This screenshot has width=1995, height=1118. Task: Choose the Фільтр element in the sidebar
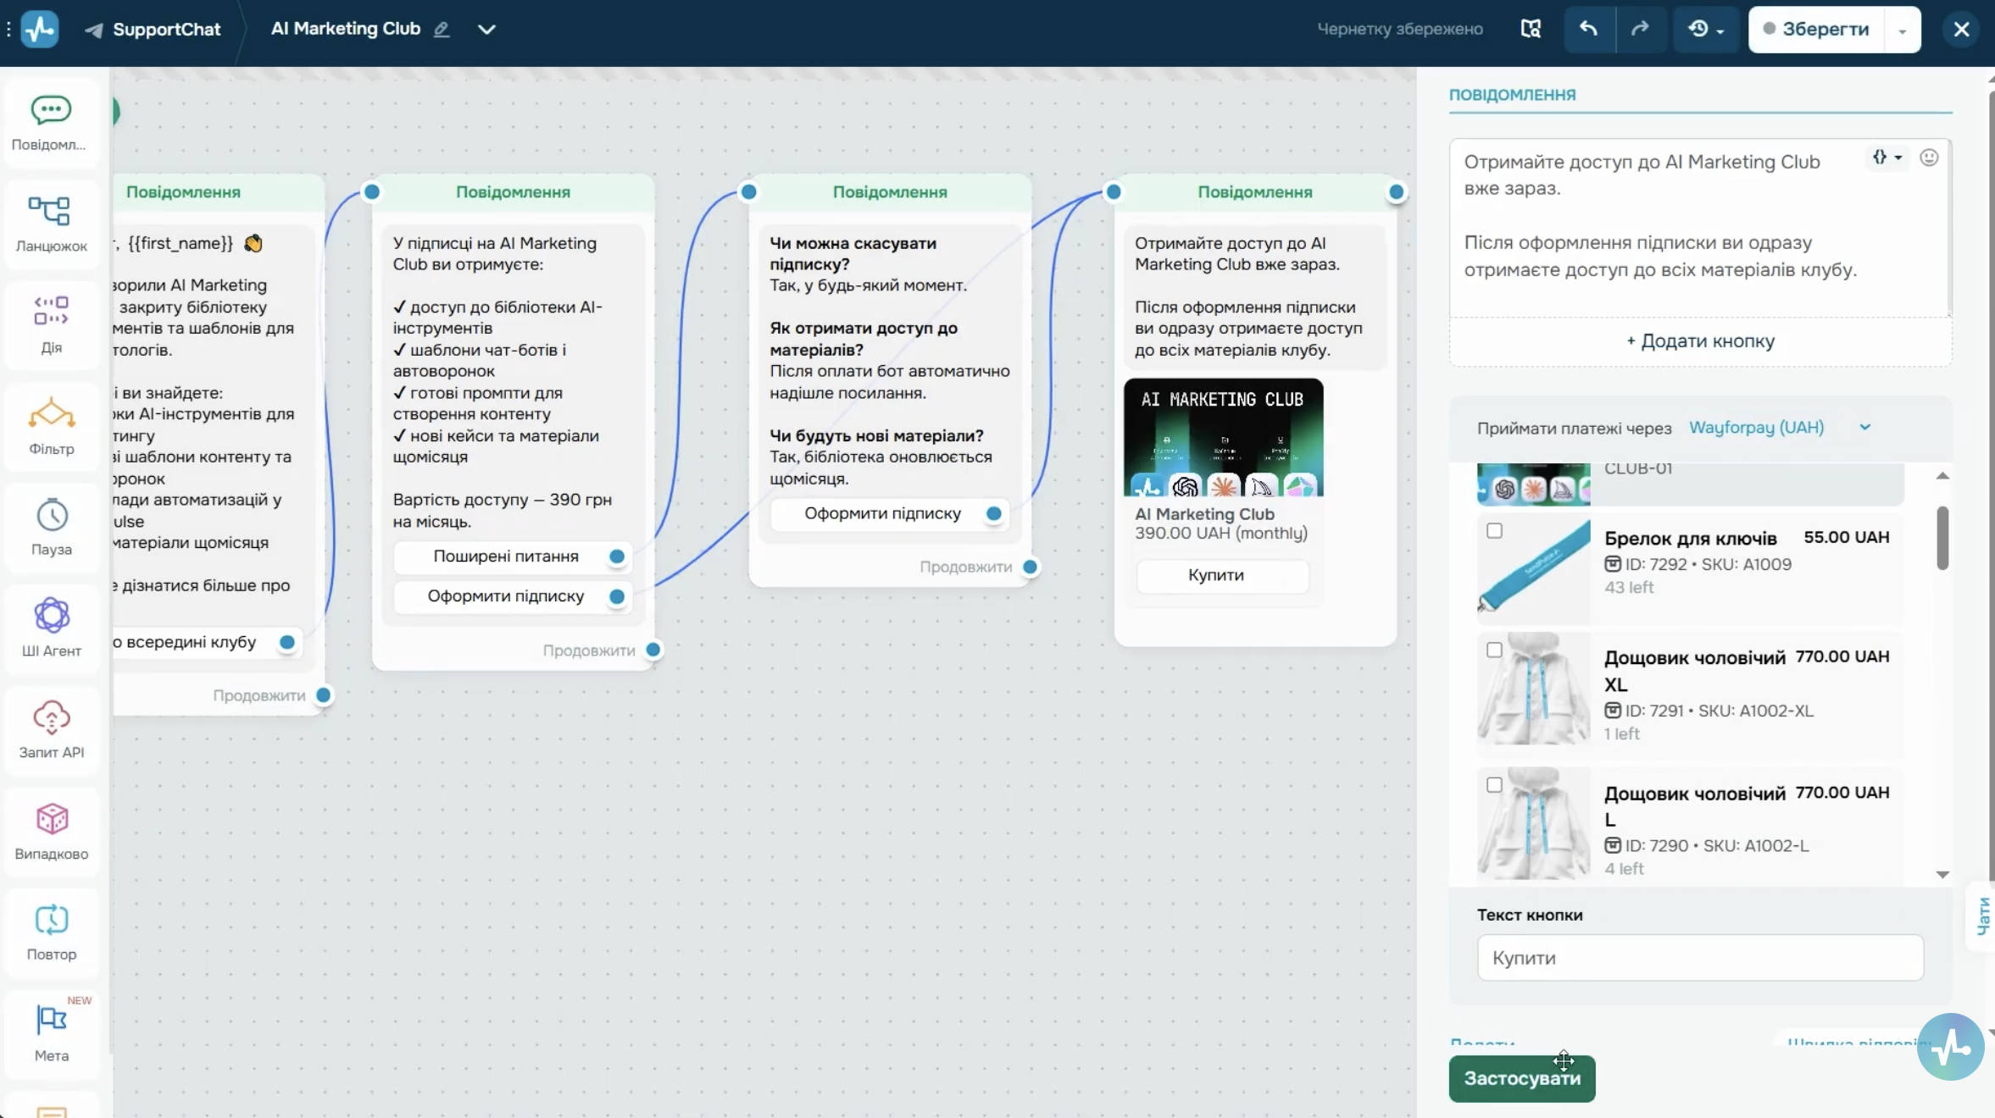point(51,427)
